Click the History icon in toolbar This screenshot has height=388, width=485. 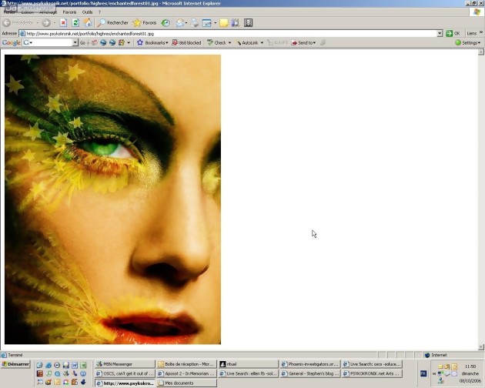coord(166,23)
